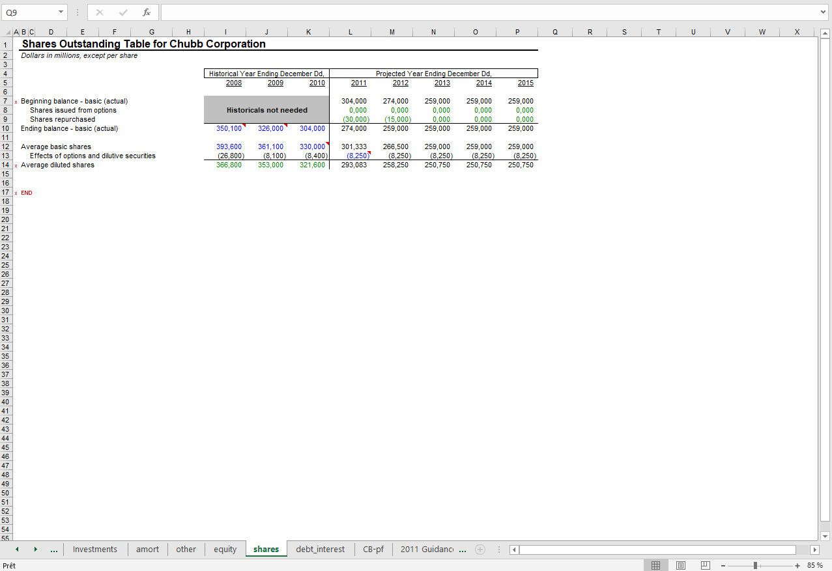Show more sheets after 2011 Guidance tab

(462, 550)
